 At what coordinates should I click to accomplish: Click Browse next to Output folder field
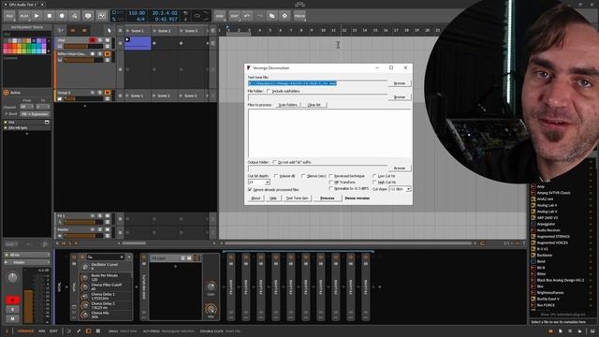pyautogui.click(x=400, y=168)
